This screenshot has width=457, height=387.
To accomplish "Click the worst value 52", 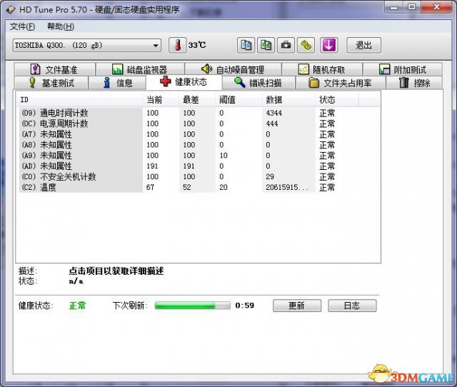I will [x=187, y=187].
